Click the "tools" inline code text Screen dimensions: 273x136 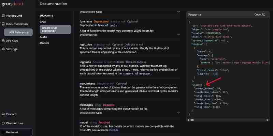114,26
